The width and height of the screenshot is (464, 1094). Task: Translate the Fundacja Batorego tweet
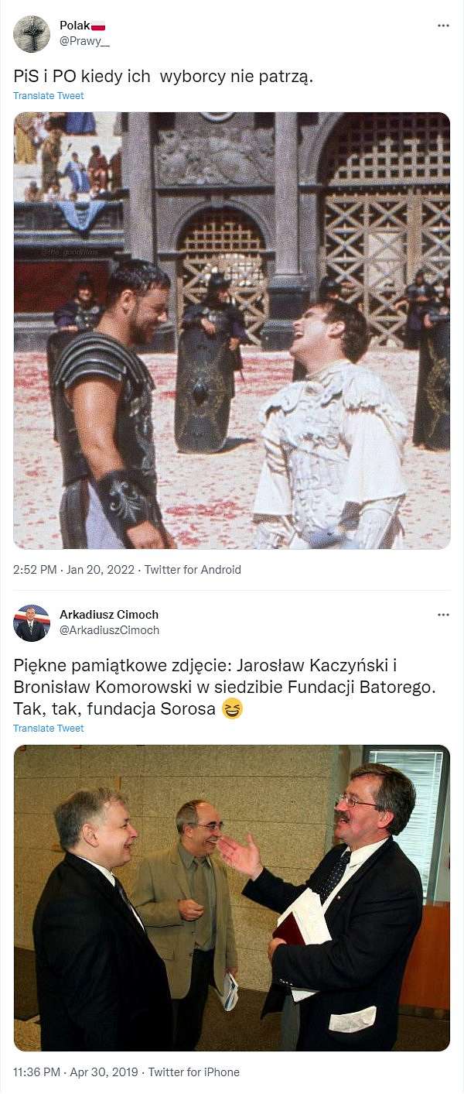pos(49,729)
